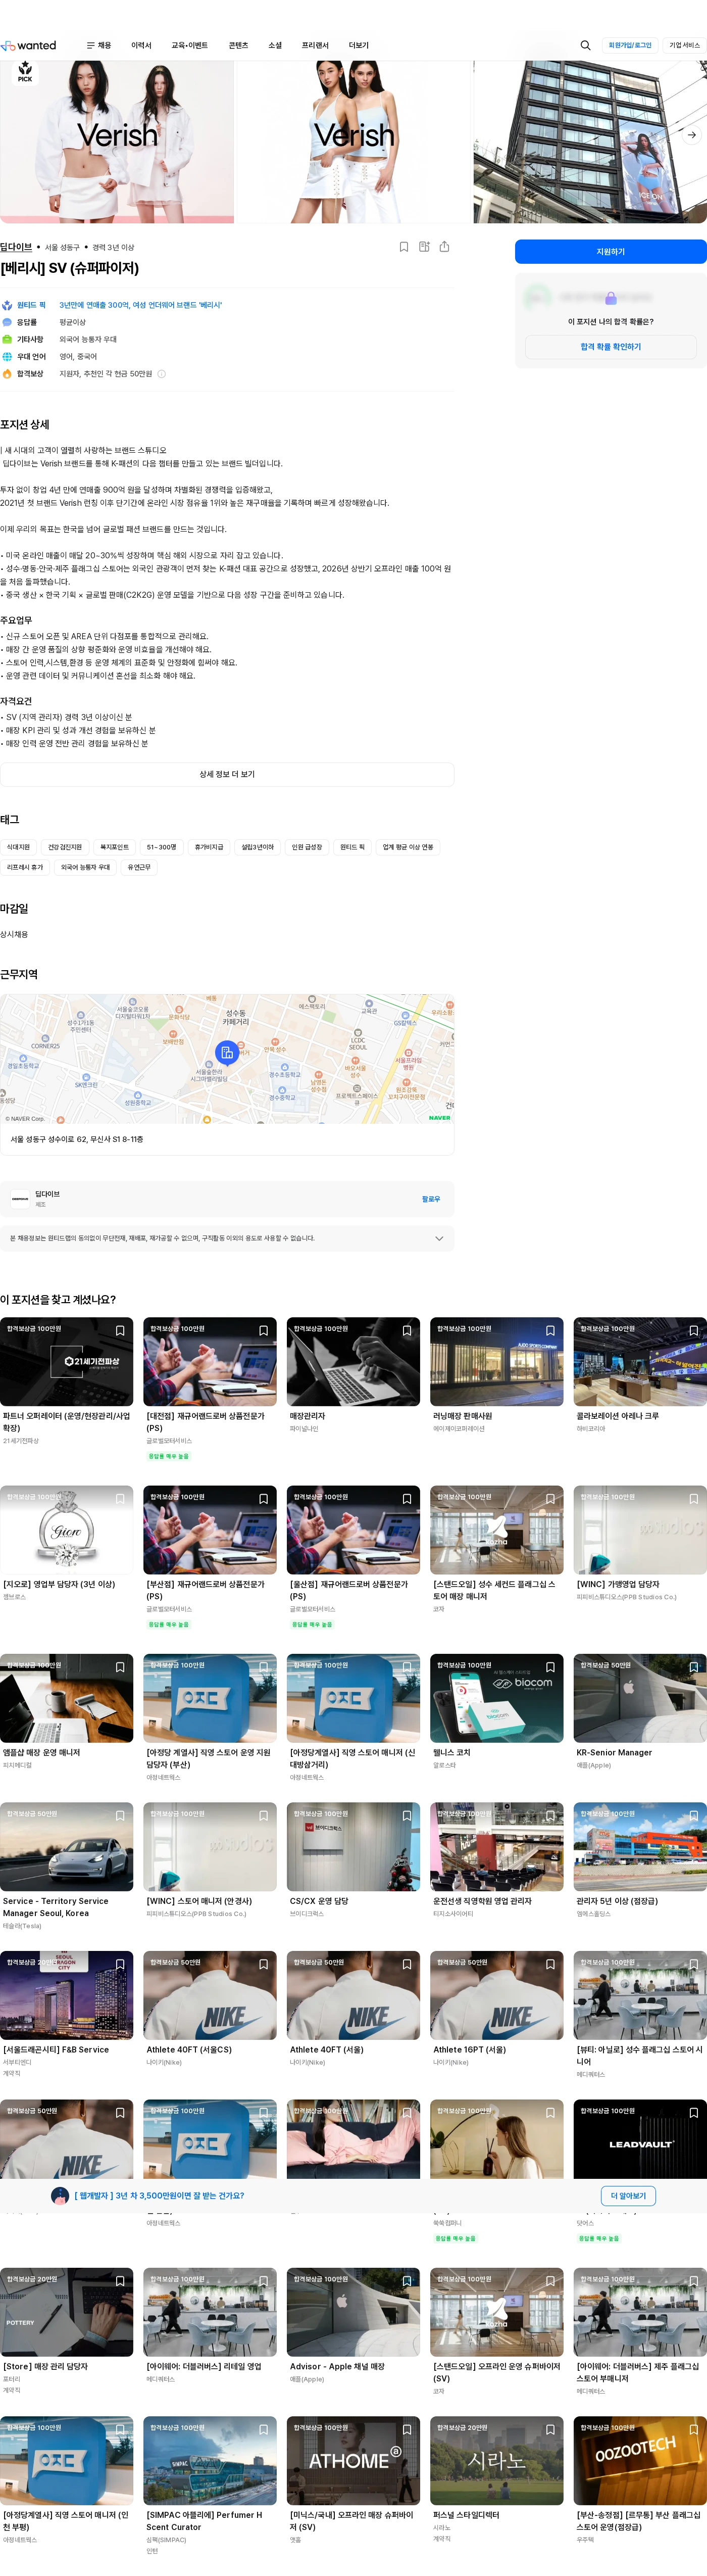Image resolution: width=707 pixels, height=2576 pixels.
Task: Click the NAVER logo on the map
Action: (x=439, y=1118)
